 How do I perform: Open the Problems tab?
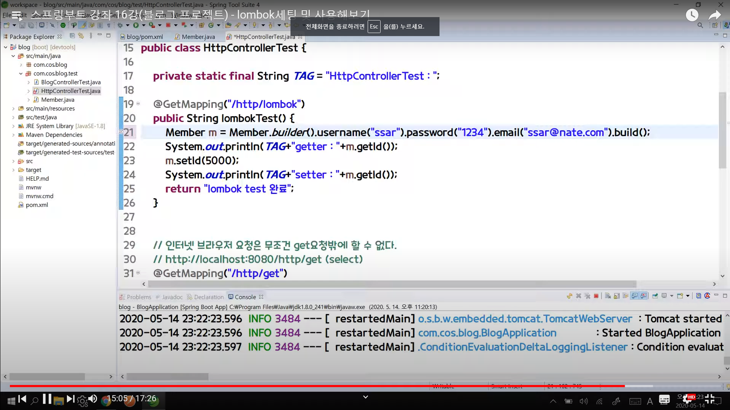[x=138, y=297]
